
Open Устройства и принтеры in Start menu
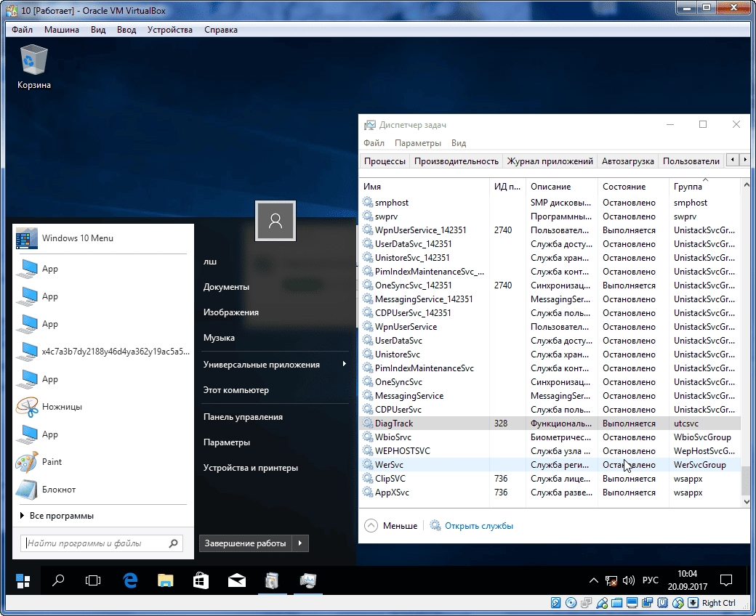tap(251, 468)
